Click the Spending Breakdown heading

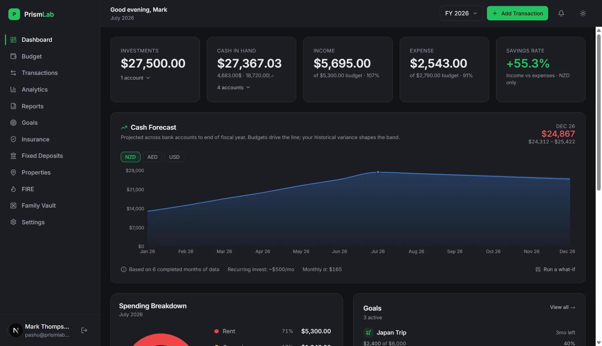coord(153,306)
